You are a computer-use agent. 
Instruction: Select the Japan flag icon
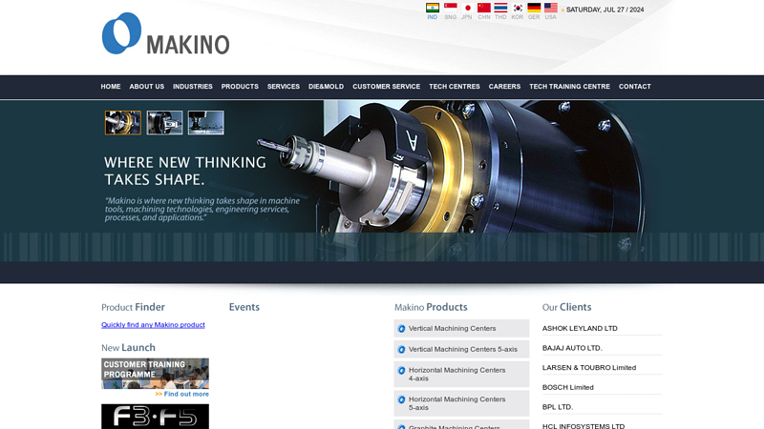click(x=467, y=8)
